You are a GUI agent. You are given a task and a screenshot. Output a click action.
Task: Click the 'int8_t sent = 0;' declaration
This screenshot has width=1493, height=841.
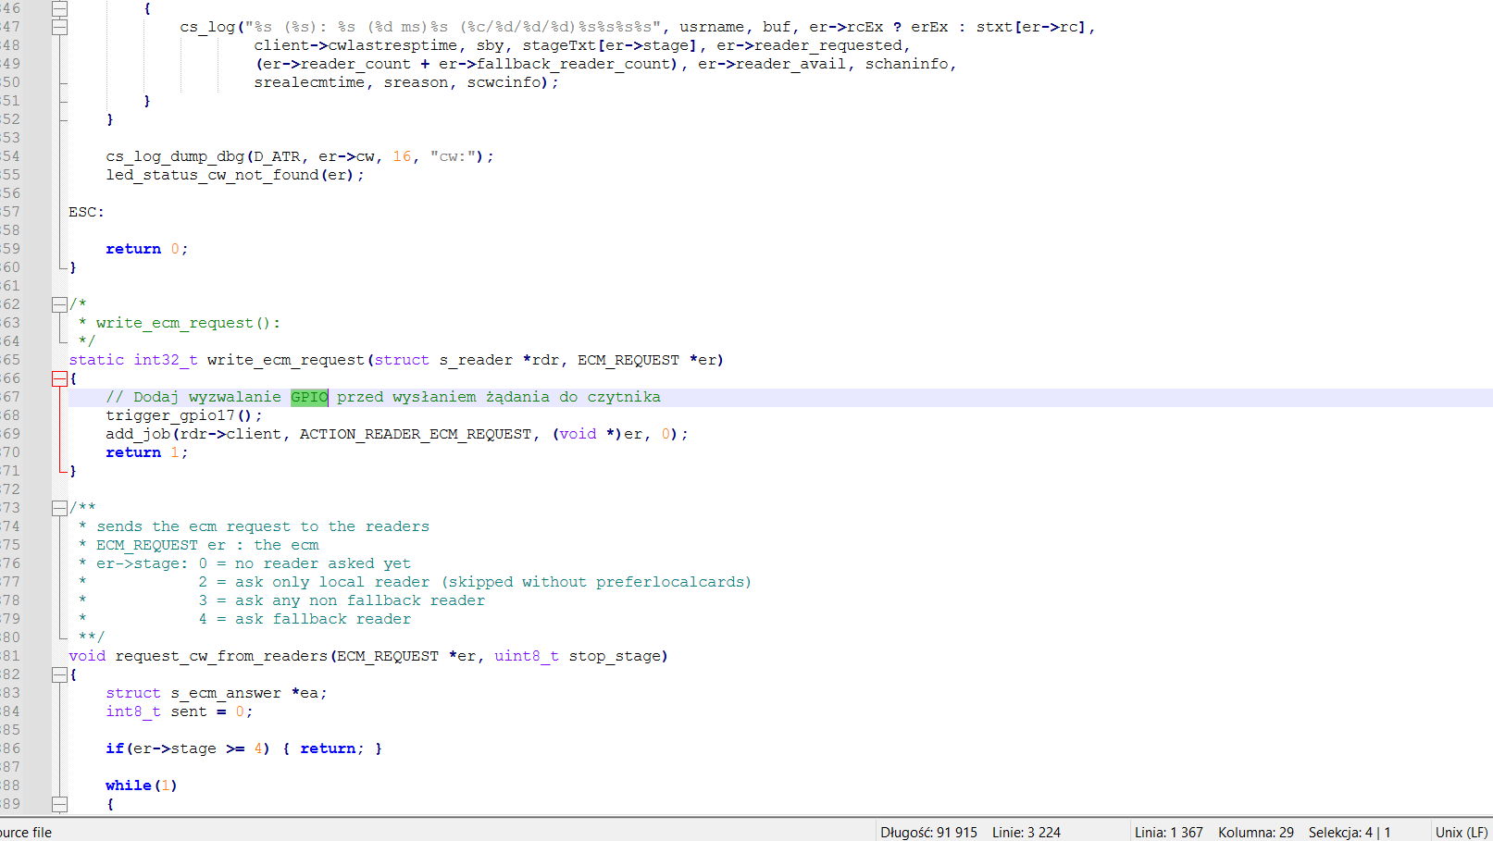tap(178, 711)
